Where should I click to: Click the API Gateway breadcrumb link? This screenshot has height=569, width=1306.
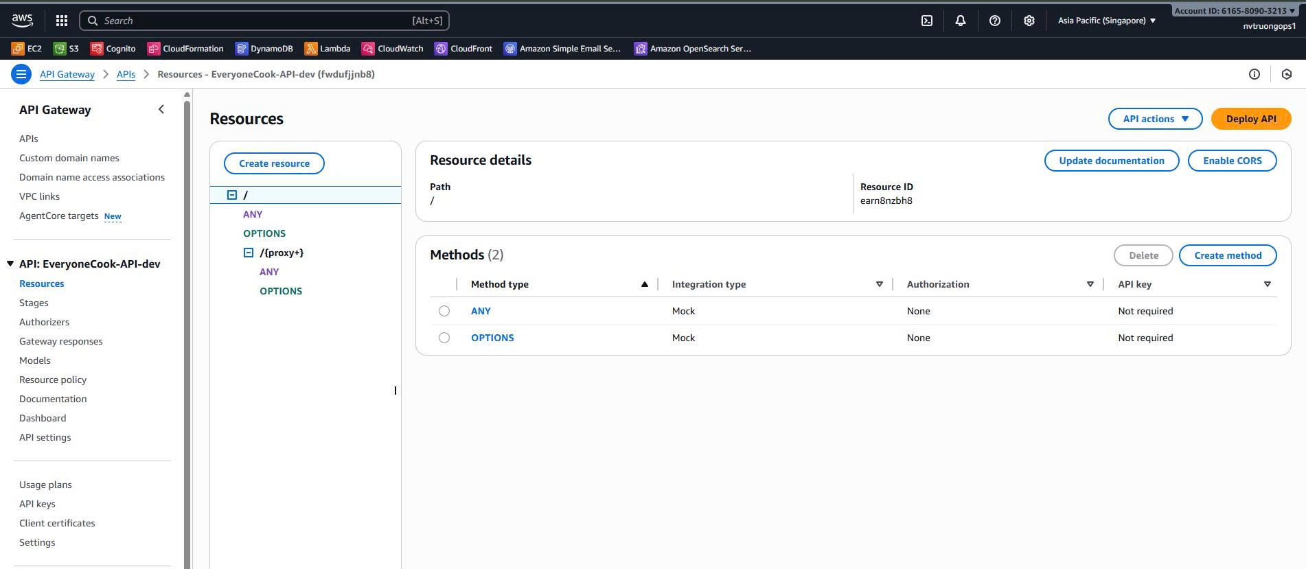(67, 74)
